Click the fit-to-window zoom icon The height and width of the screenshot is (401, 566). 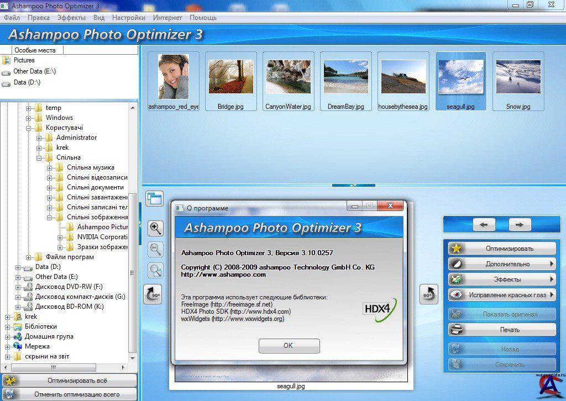pyautogui.click(x=156, y=270)
